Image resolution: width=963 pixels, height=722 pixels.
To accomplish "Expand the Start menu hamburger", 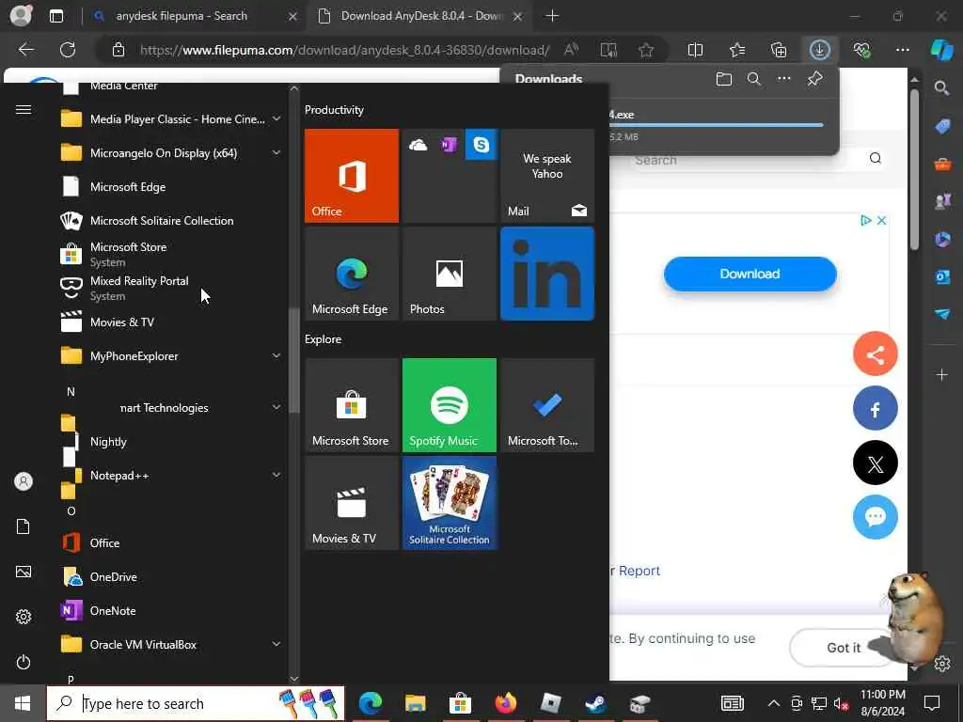I will coord(24,109).
